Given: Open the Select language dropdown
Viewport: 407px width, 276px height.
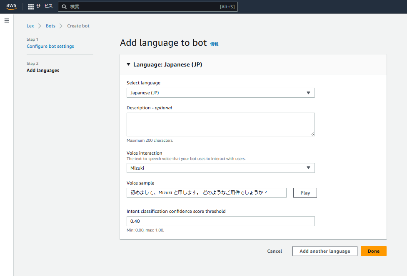Looking at the screenshot, I should coord(220,93).
